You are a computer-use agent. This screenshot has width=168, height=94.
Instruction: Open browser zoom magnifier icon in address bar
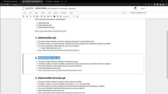146,5
